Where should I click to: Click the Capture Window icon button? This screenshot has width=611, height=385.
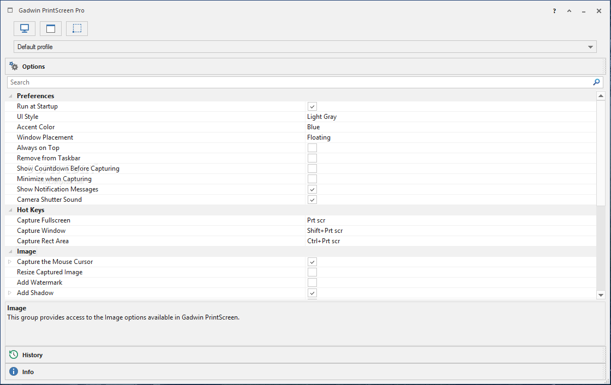point(51,28)
